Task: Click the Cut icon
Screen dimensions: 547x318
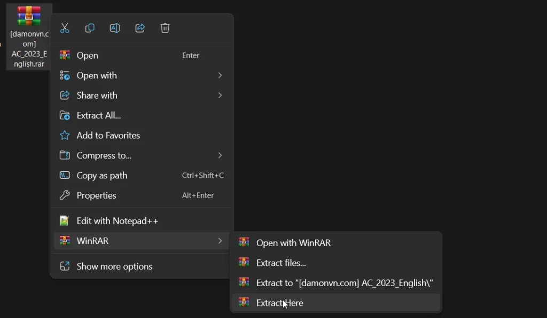Action: click(x=65, y=28)
